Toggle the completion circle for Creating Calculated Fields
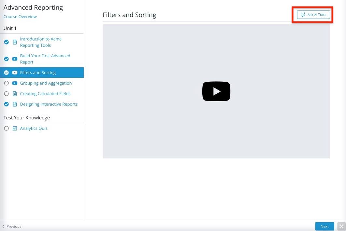Viewport: 346px width, 231px height. point(6,94)
